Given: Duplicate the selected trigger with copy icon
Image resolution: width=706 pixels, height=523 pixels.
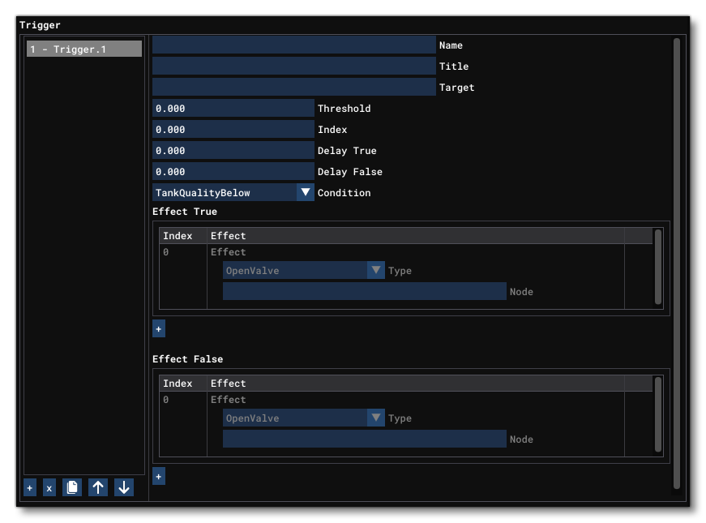Looking at the screenshot, I should coord(72,488).
